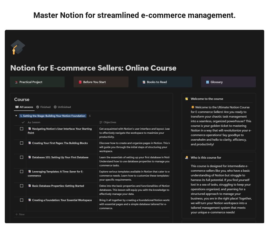The width and height of the screenshot is (269, 228).
Task: Click the minus circle icon on Unfinished
Action: pos(55,107)
